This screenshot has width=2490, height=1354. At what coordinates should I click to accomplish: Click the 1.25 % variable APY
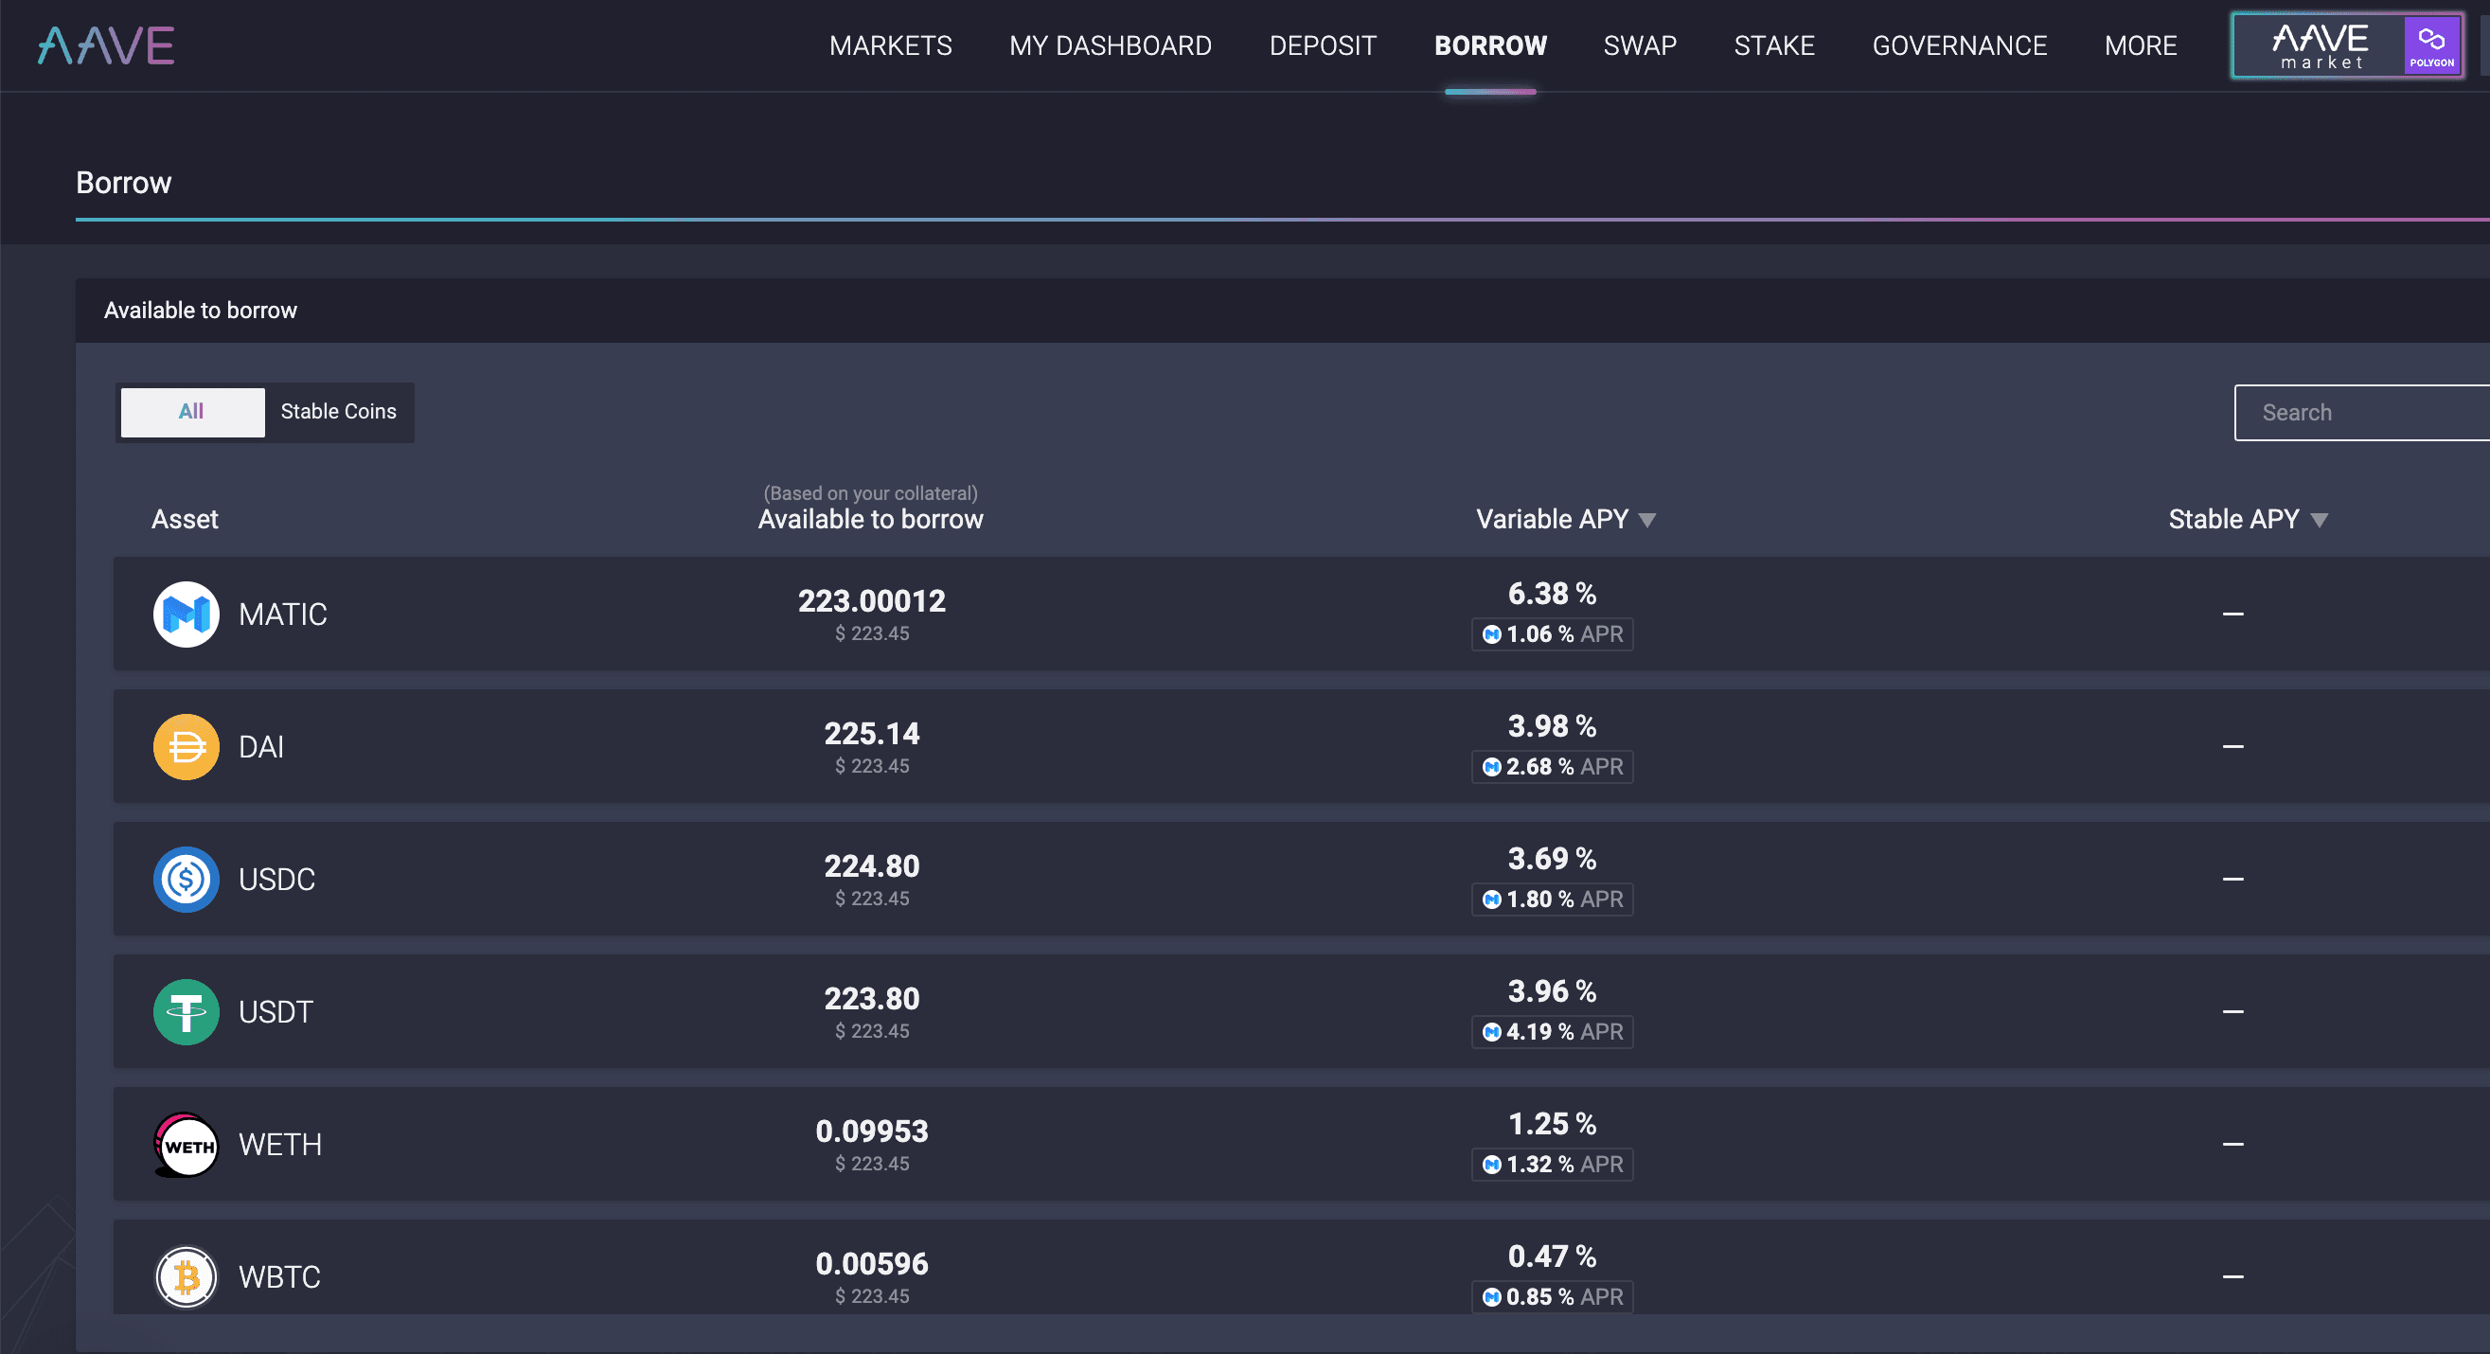click(x=1553, y=1123)
